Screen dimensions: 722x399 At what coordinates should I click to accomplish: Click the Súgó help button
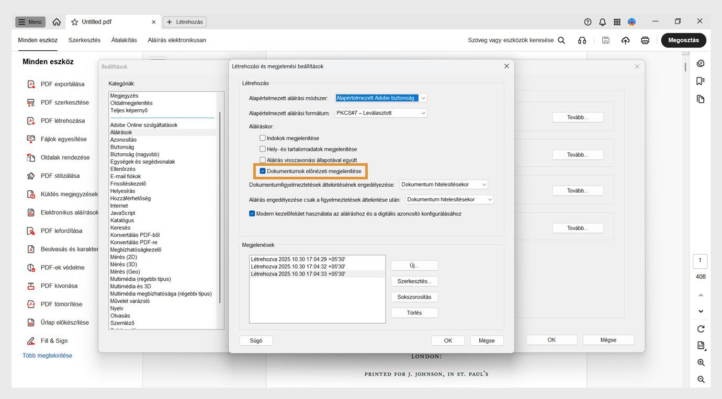click(x=256, y=340)
